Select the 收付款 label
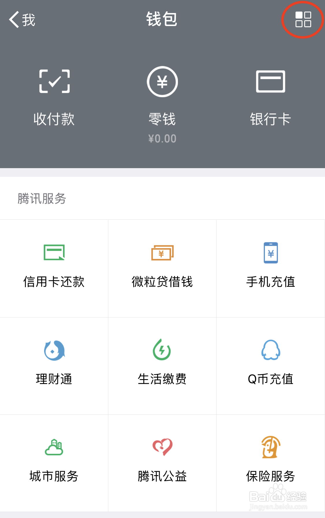Image resolution: width=325 pixels, height=518 pixels. [54, 119]
